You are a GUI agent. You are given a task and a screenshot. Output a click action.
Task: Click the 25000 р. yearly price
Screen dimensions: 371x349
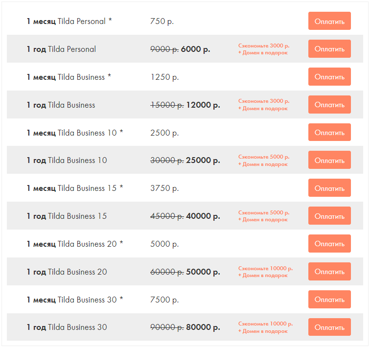coord(203,160)
